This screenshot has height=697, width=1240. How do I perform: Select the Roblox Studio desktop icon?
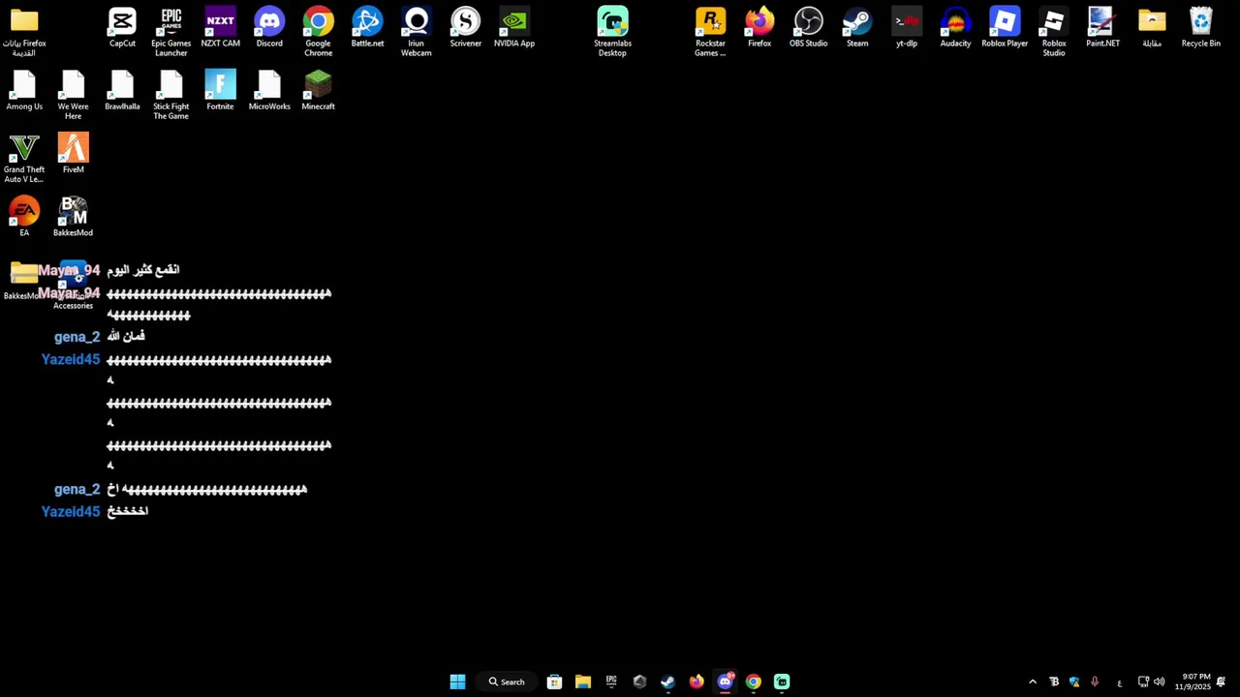click(1054, 32)
